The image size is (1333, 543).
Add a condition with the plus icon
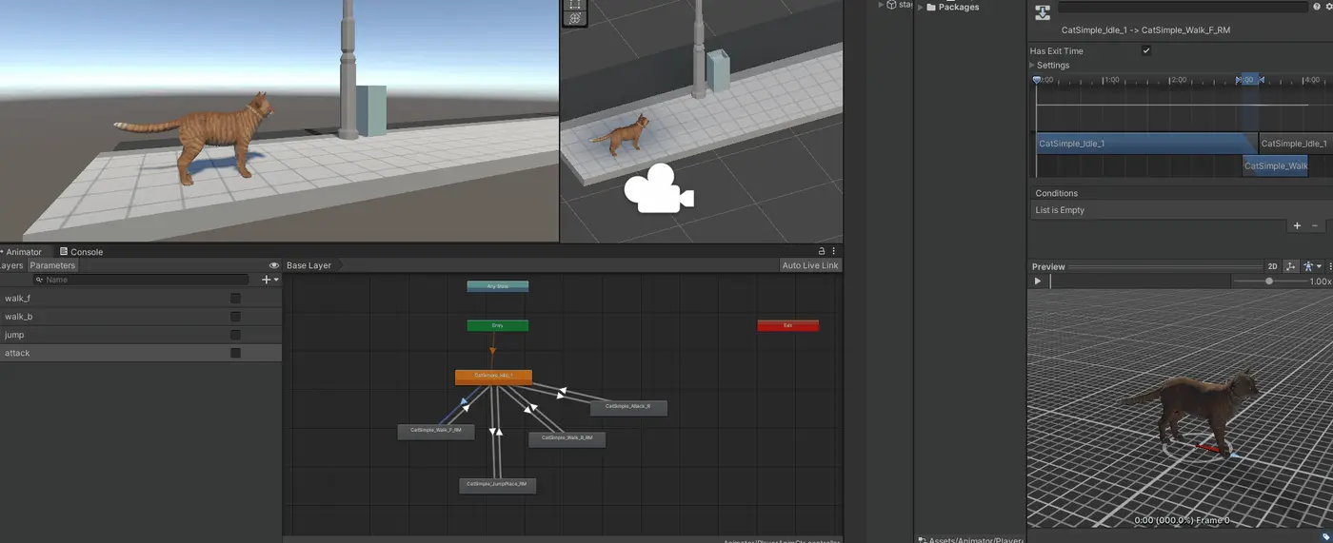click(1297, 225)
